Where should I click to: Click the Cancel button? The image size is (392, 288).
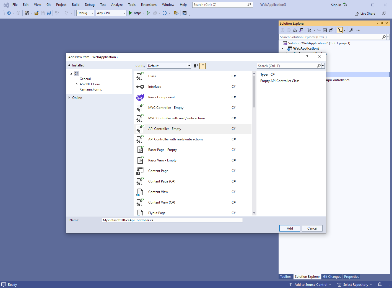point(312,228)
